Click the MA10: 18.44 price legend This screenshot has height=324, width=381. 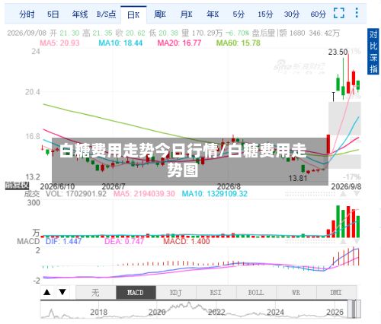pyautogui.click(x=120, y=43)
